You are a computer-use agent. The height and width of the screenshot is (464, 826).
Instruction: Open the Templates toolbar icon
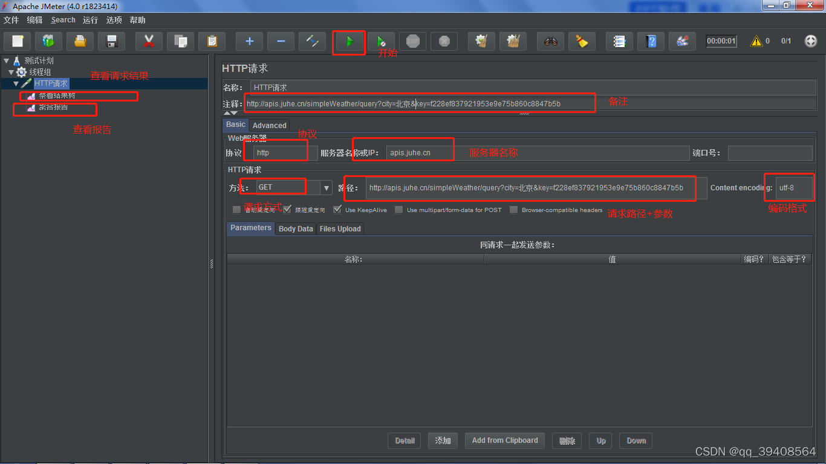pyautogui.click(x=48, y=42)
